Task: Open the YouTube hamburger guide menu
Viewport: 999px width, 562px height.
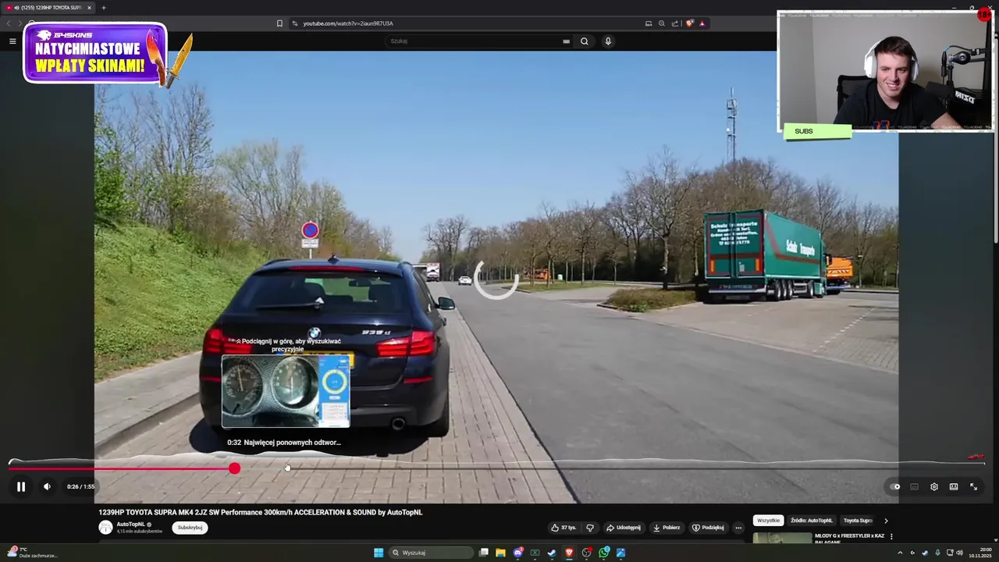Action: point(12,41)
